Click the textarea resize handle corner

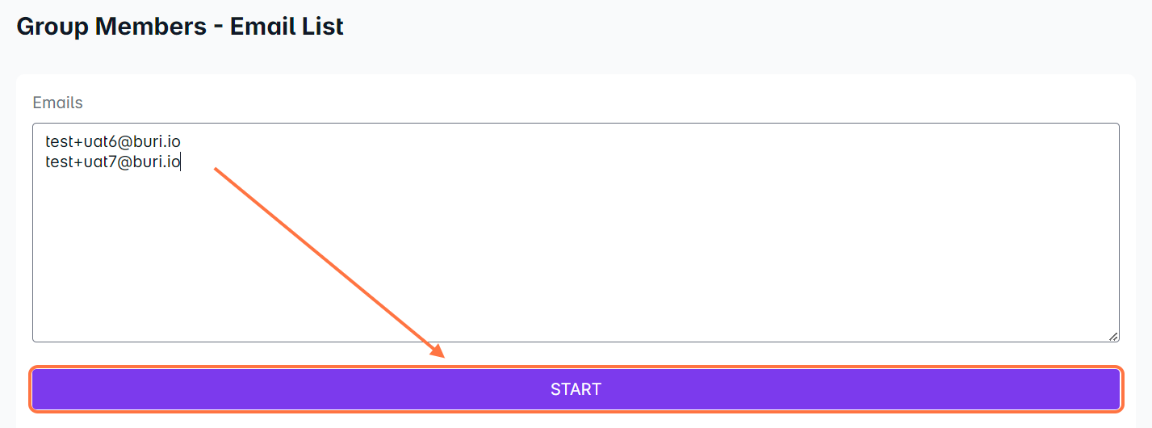pos(1113,336)
